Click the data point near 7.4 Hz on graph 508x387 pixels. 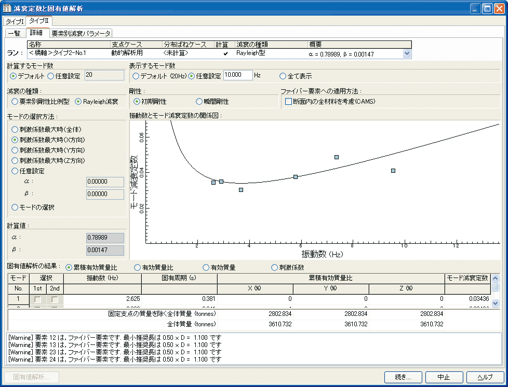337,157
